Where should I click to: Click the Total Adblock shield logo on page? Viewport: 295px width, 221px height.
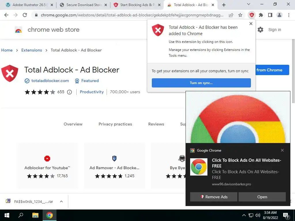click(10, 73)
